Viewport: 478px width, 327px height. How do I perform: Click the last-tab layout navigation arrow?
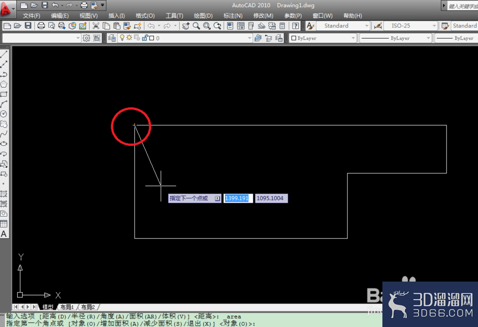(x=34, y=307)
